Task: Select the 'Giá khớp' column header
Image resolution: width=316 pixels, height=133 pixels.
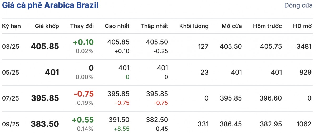Action: click(47, 26)
